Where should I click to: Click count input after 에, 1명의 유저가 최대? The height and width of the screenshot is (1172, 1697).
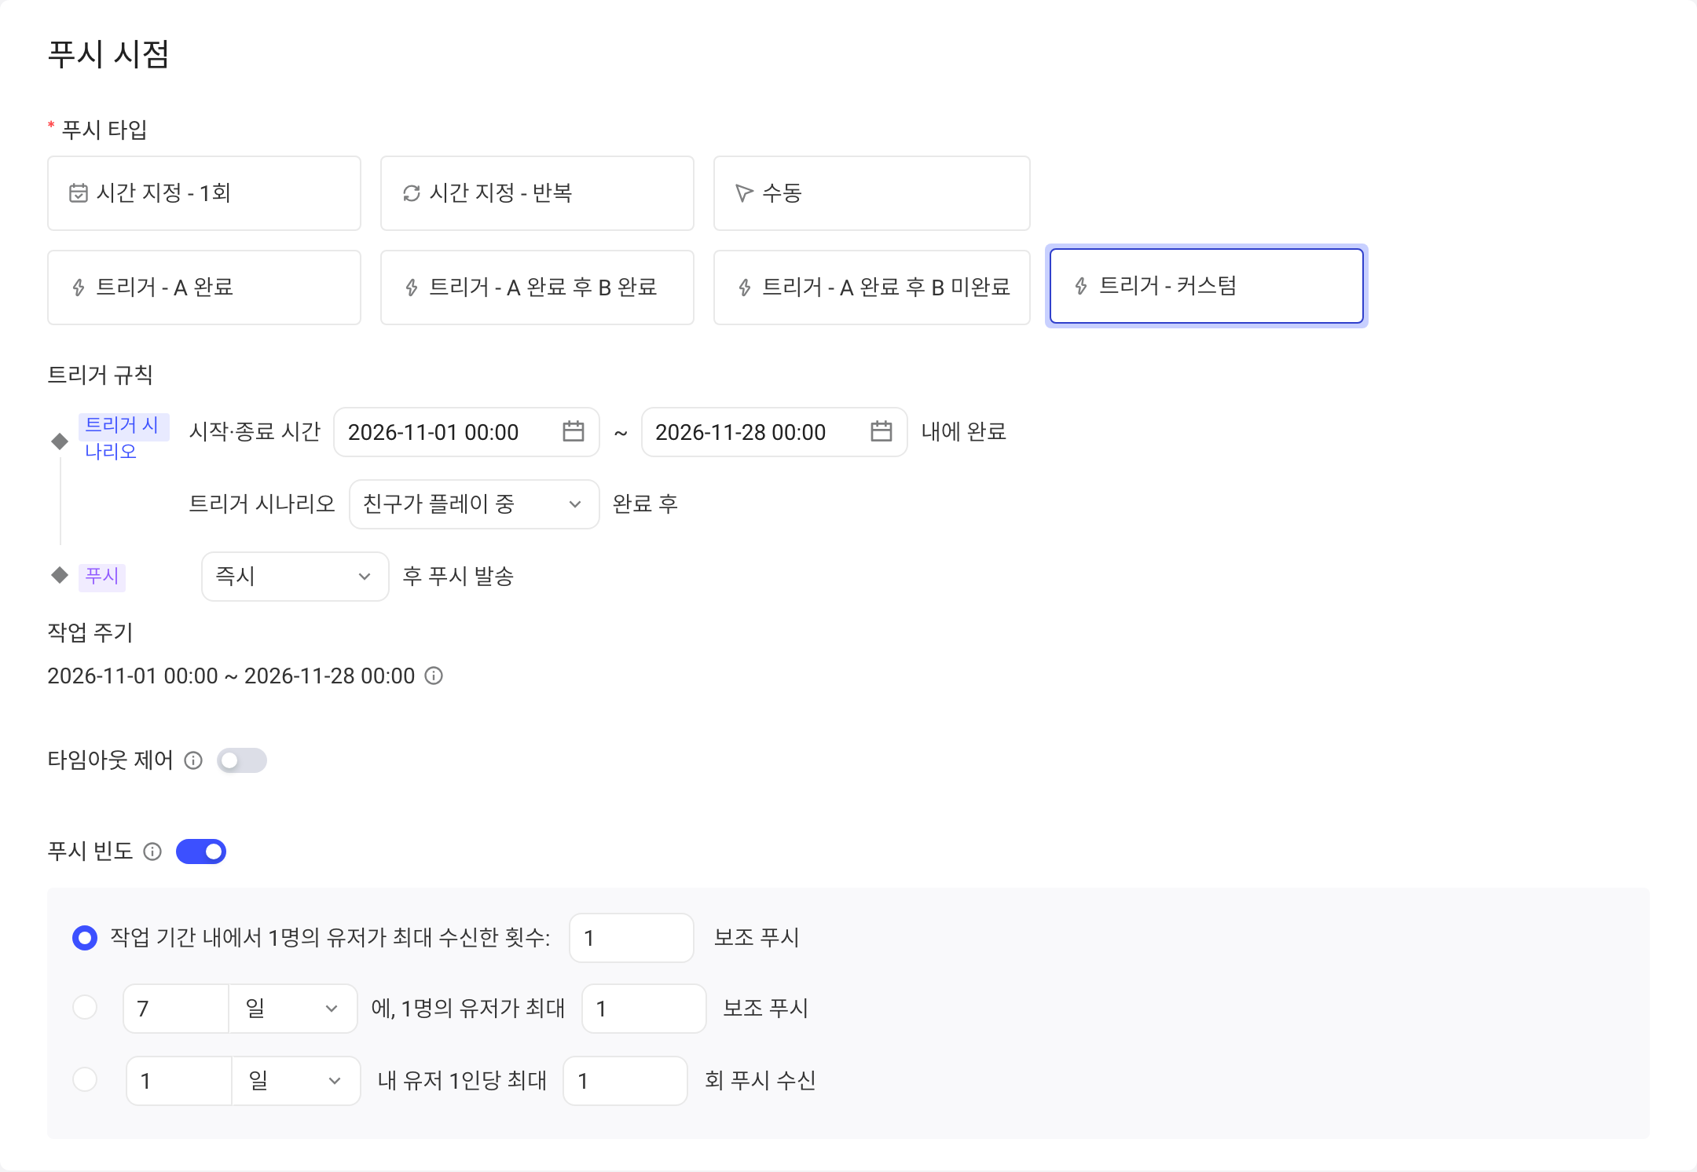click(644, 1009)
